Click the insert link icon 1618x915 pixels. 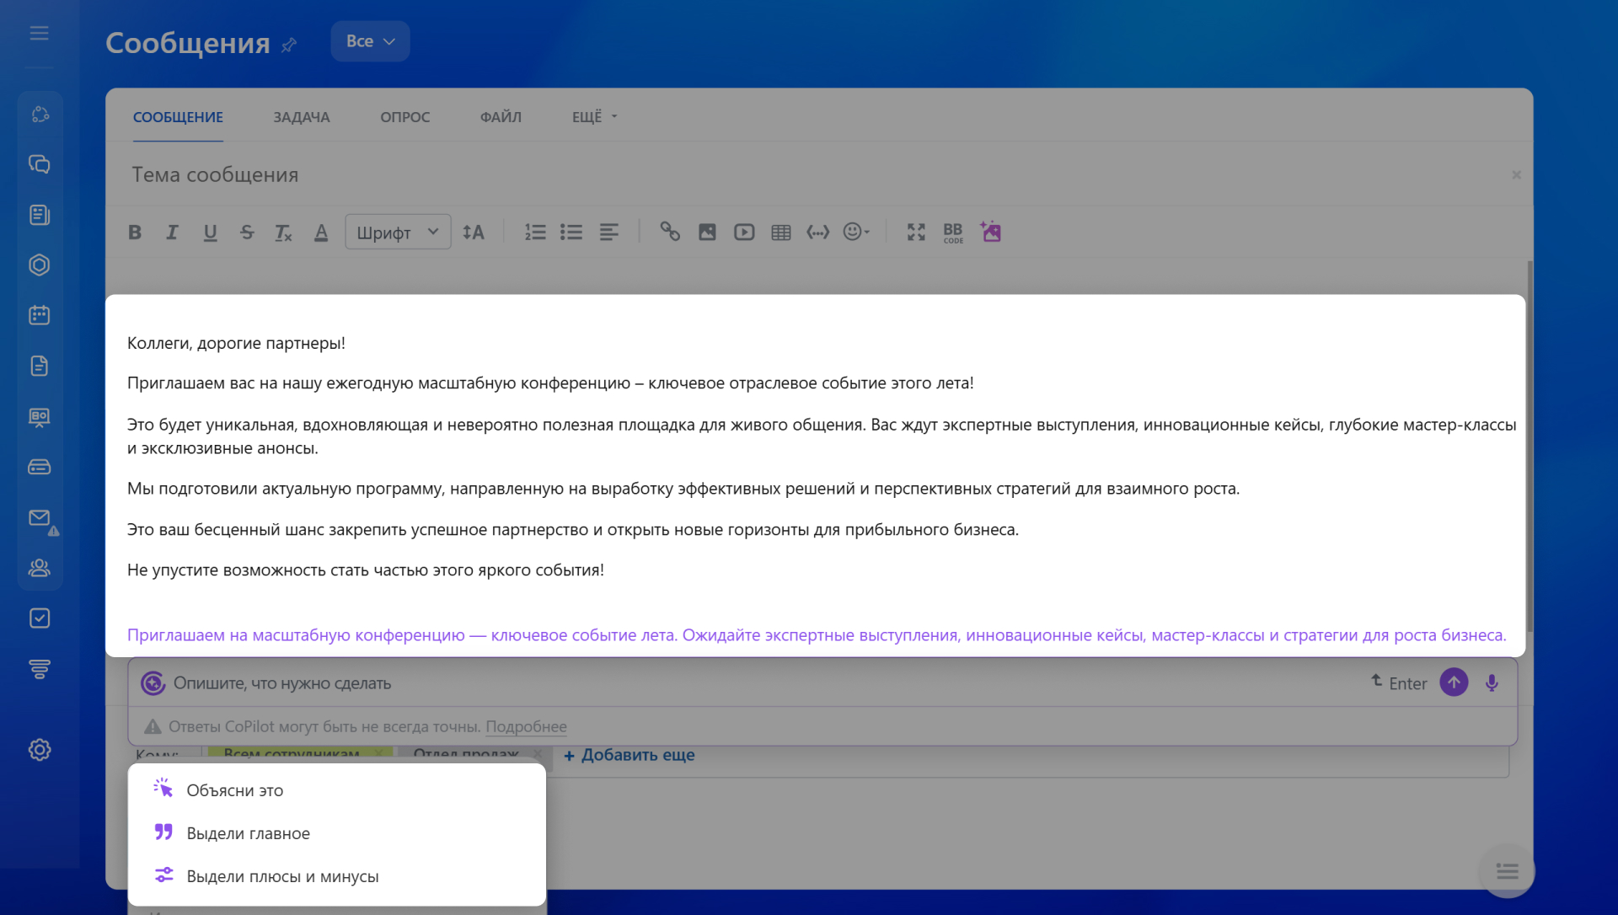[x=670, y=232]
